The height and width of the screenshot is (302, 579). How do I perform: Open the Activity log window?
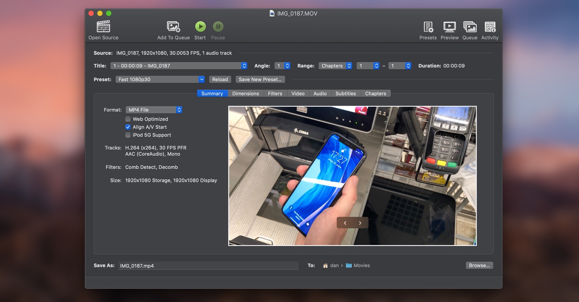coord(490,27)
